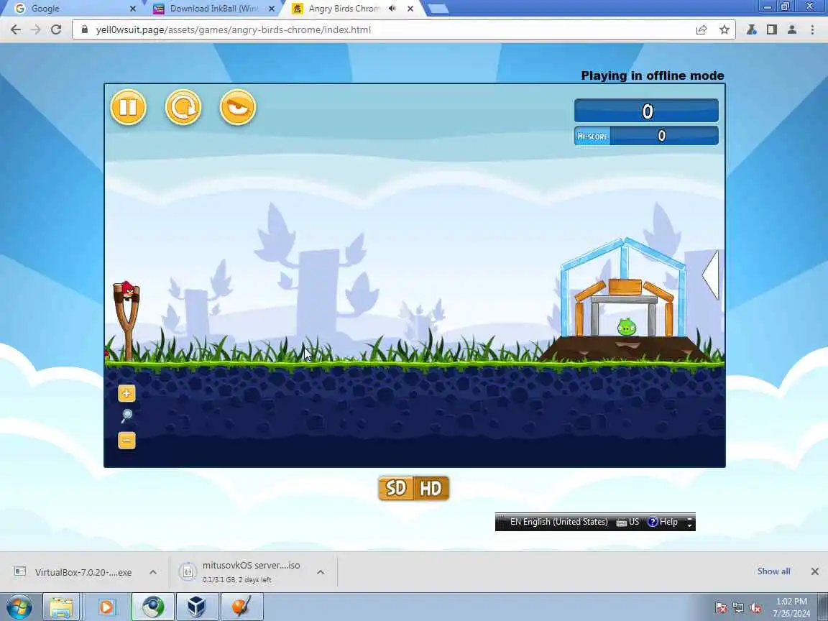Switch the game to HD quality
The image size is (828, 621).
click(x=431, y=489)
